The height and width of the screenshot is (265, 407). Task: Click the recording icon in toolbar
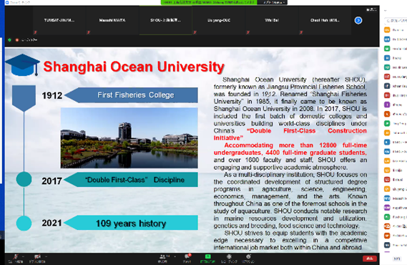coord(229,256)
